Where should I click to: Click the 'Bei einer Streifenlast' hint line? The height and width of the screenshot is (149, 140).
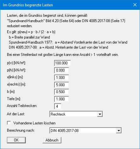tap(63, 55)
